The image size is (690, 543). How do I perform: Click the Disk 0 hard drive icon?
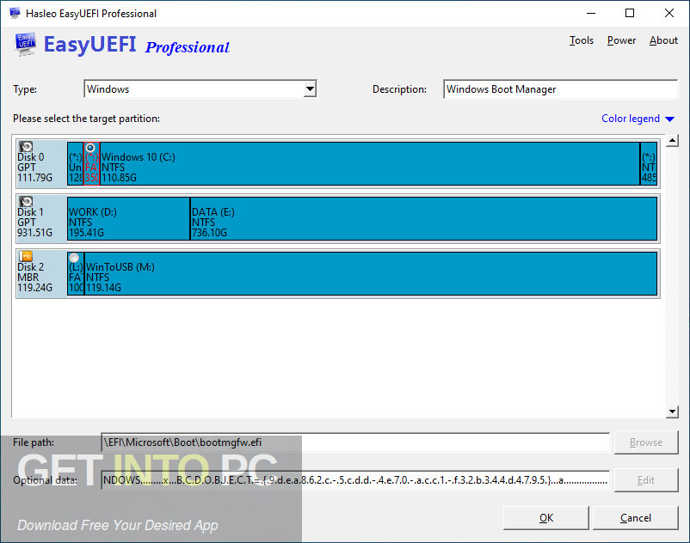(x=26, y=146)
